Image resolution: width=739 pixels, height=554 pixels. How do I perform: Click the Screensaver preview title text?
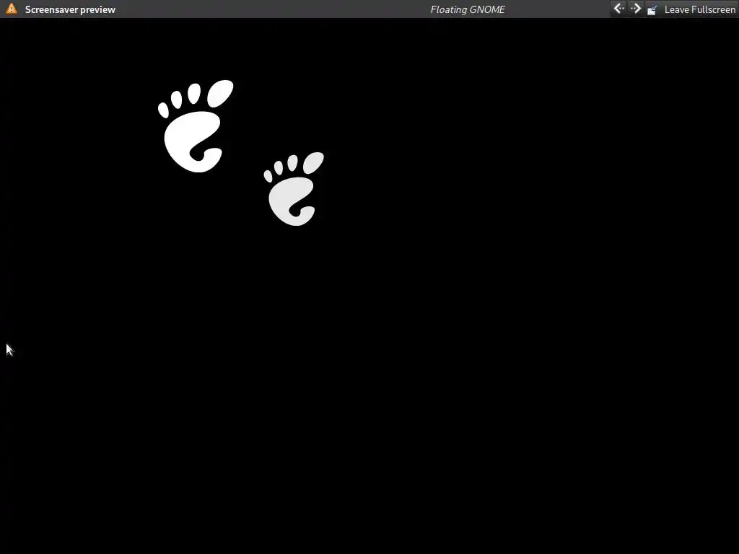pyautogui.click(x=70, y=9)
